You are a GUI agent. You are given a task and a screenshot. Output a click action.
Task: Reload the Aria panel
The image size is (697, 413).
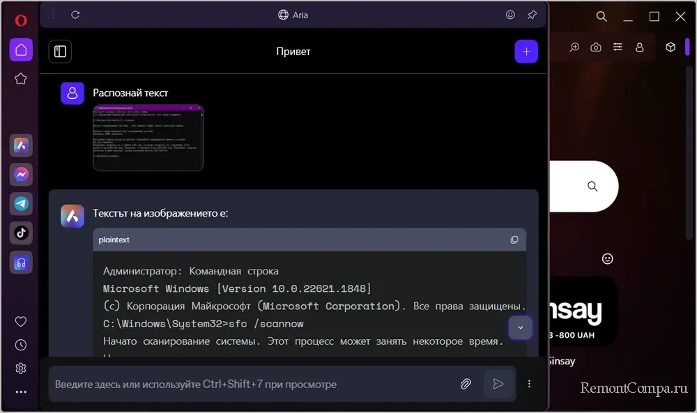coord(75,15)
